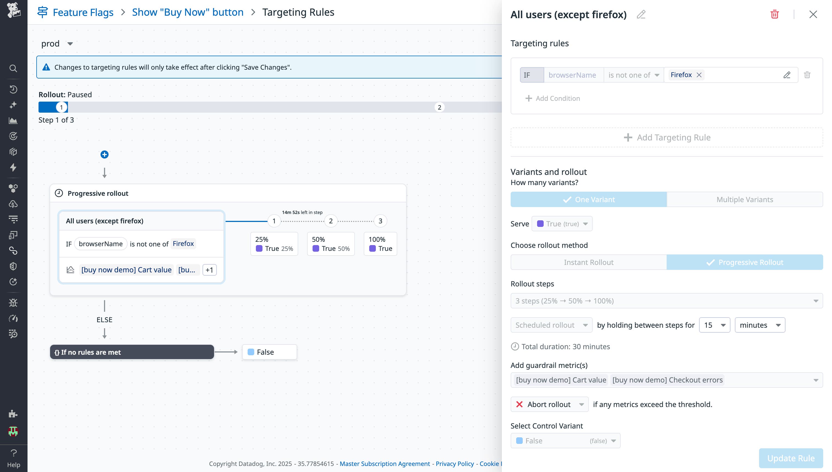The width and height of the screenshot is (832, 472).
Task: Switch to Instant Rollout method
Action: (589, 262)
